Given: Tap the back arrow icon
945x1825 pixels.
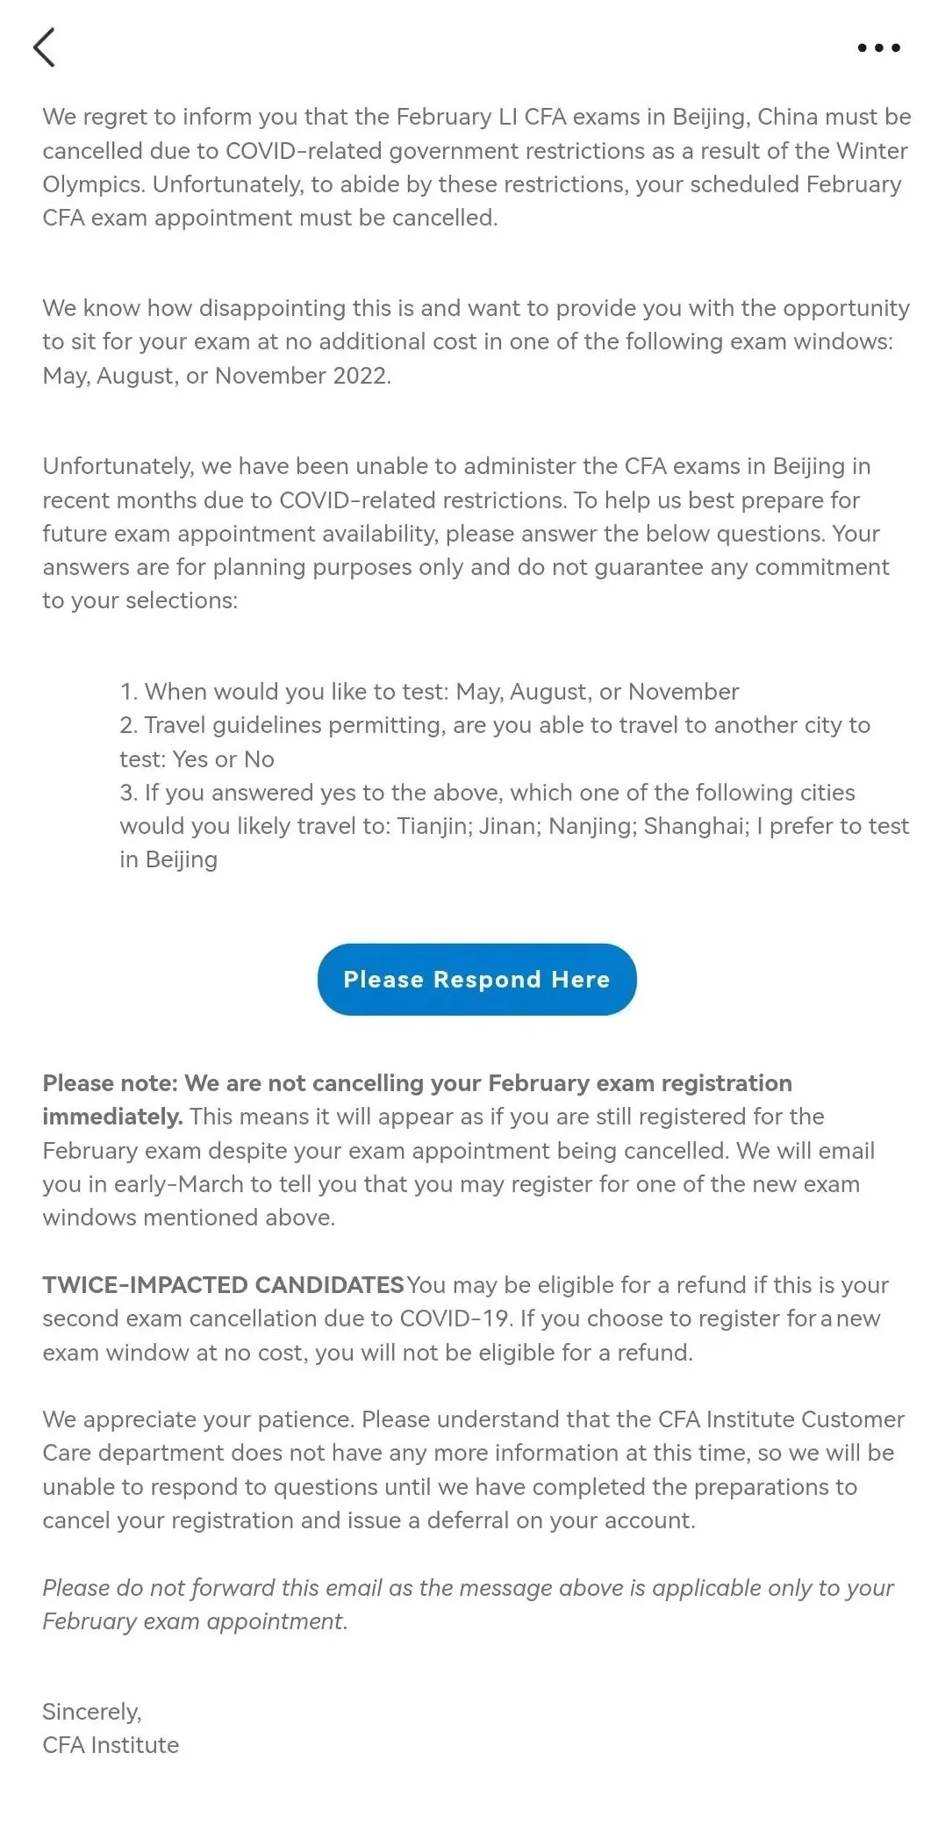Looking at the screenshot, I should (44, 47).
